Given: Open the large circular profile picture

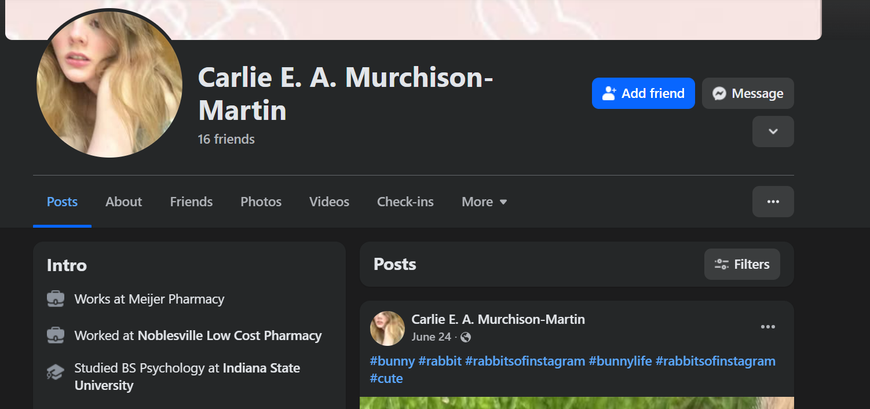Looking at the screenshot, I should 109,85.
